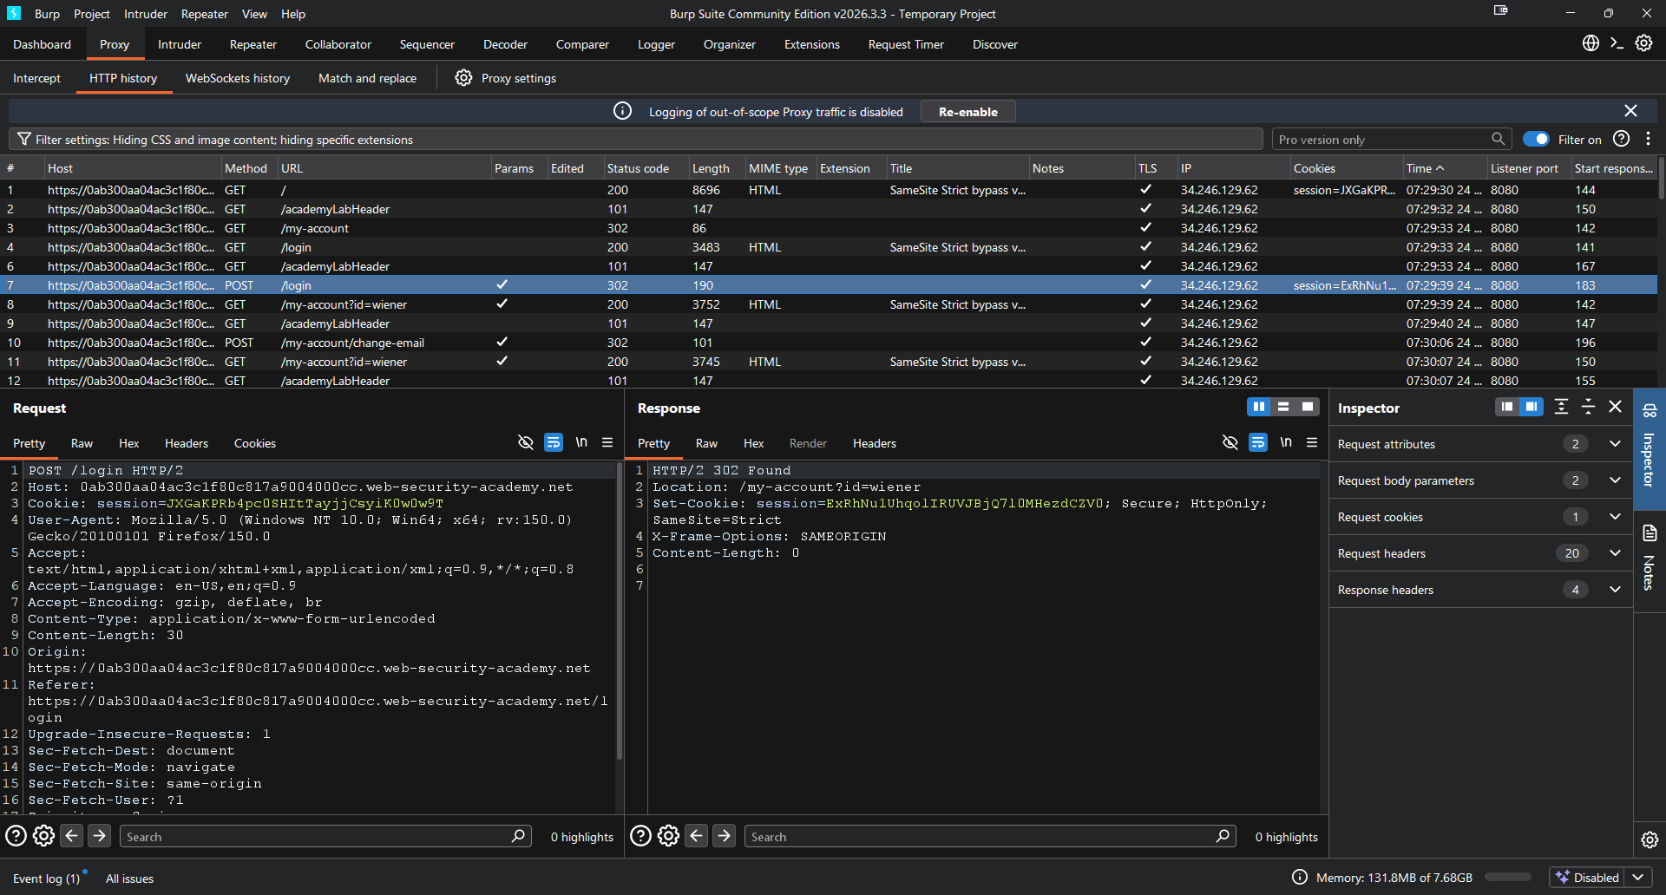Image resolution: width=1666 pixels, height=895 pixels.
Task: Open the Request pane hamburger menu
Action: (607, 442)
